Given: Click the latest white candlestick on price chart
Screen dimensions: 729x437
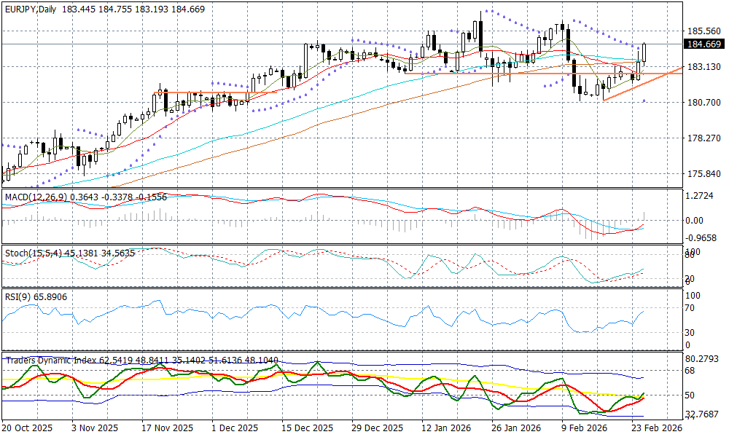Looking at the screenshot, I should point(644,53).
